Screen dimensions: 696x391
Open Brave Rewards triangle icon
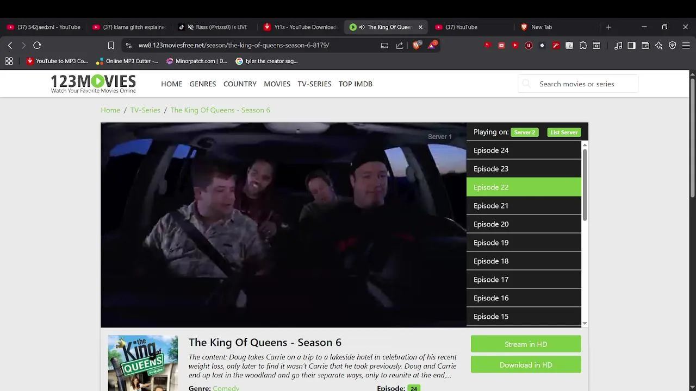pyautogui.click(x=432, y=46)
